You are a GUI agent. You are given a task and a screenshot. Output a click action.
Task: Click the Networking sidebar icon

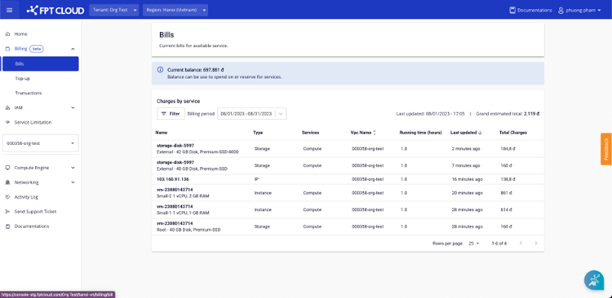tap(7, 182)
